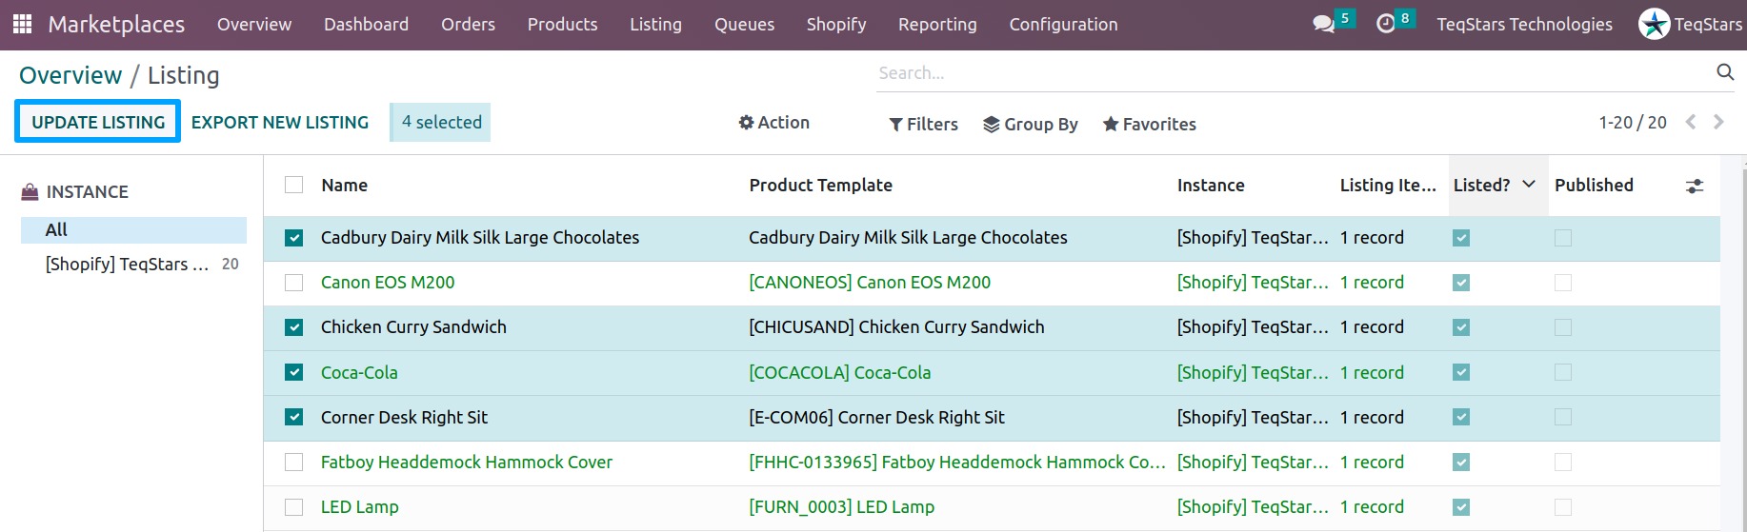Uncheck Chicken Curry Sandwich row checkbox
This screenshot has width=1747, height=532.
[x=293, y=327]
